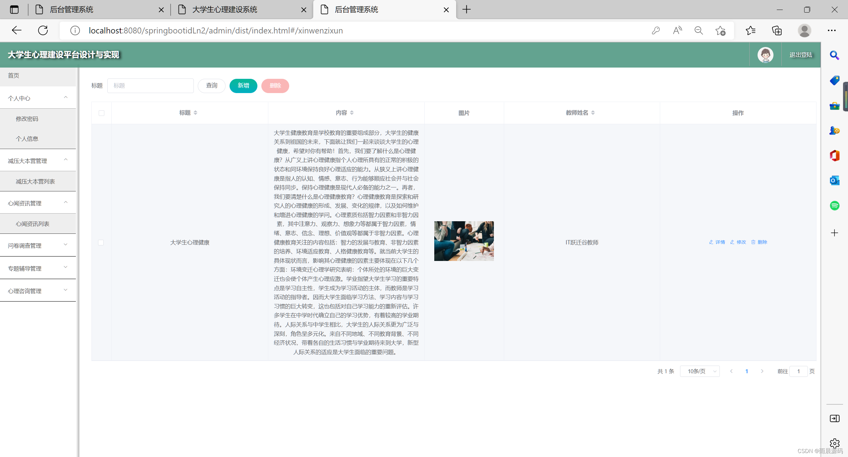Collapse the 个人中心 menu
The width and height of the screenshot is (848, 457).
tap(38, 98)
